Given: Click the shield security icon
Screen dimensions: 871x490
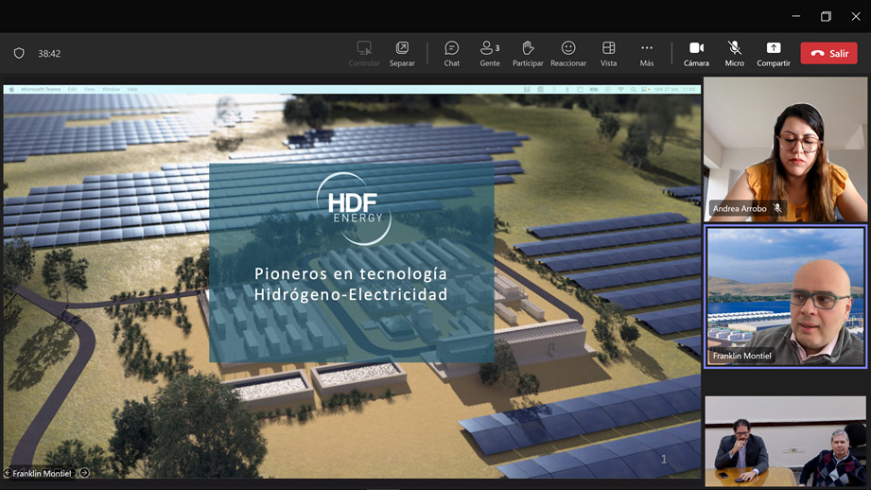Looking at the screenshot, I should point(19,54).
